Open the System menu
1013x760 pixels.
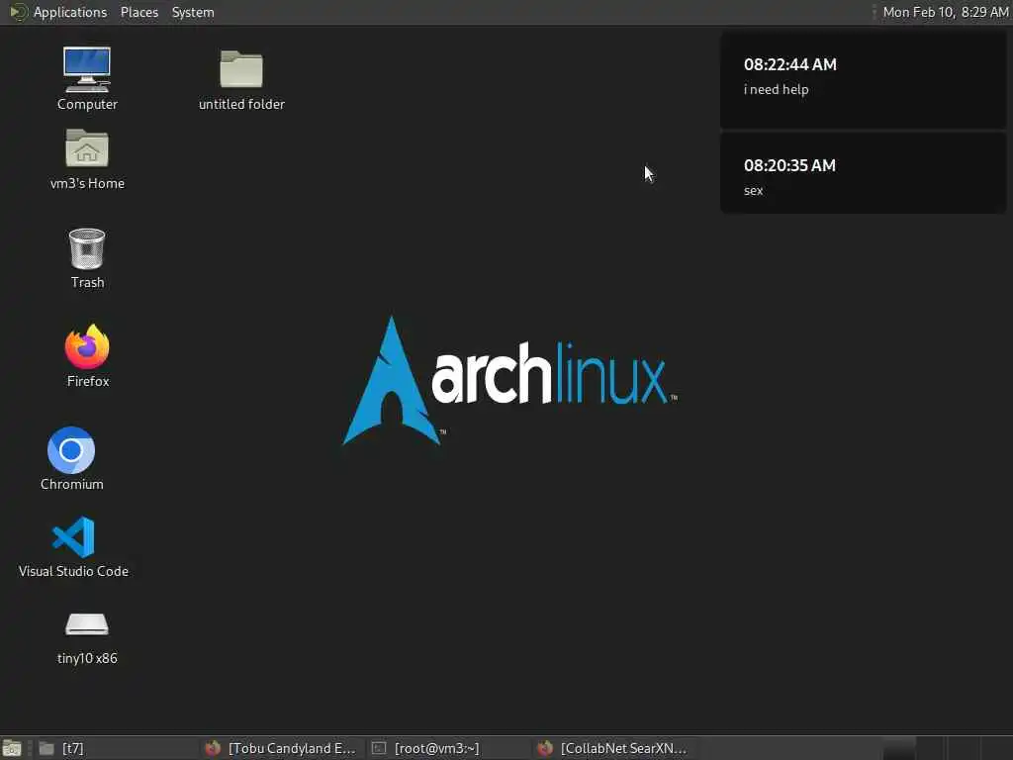coord(193,12)
